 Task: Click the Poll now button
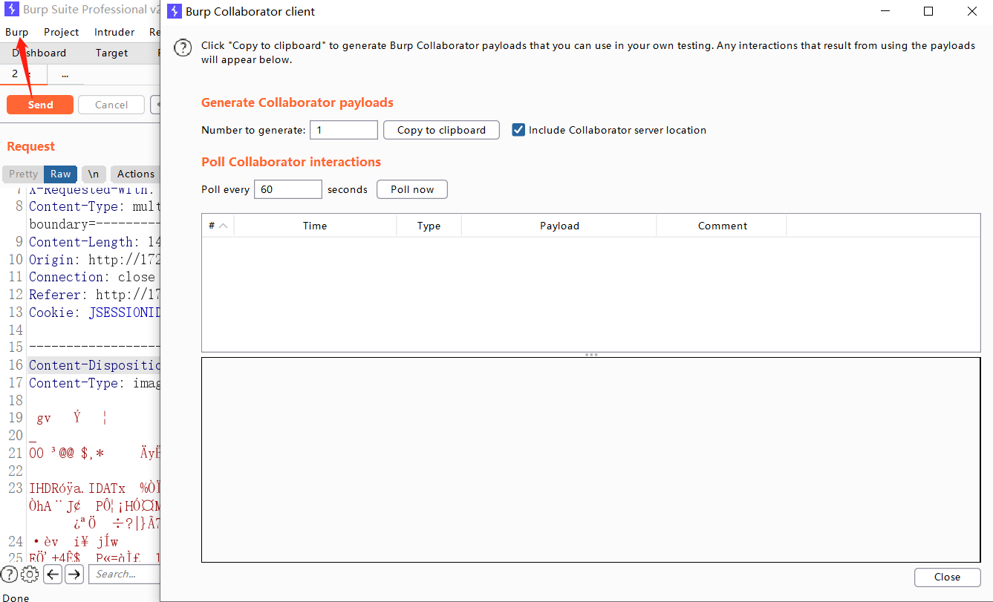click(412, 189)
